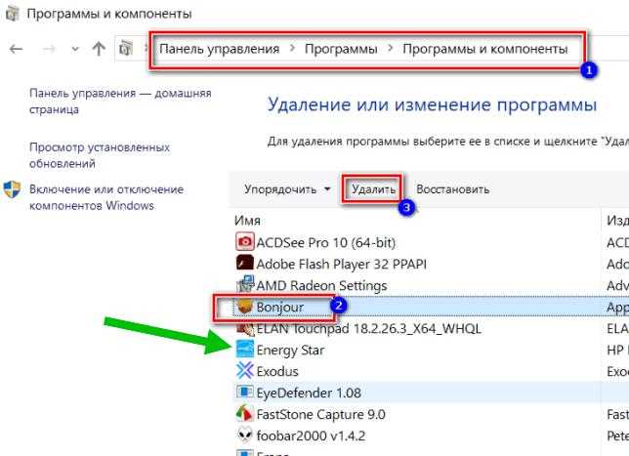The image size is (629, 456).
Task: Go back with the left arrow button
Action: point(17,49)
